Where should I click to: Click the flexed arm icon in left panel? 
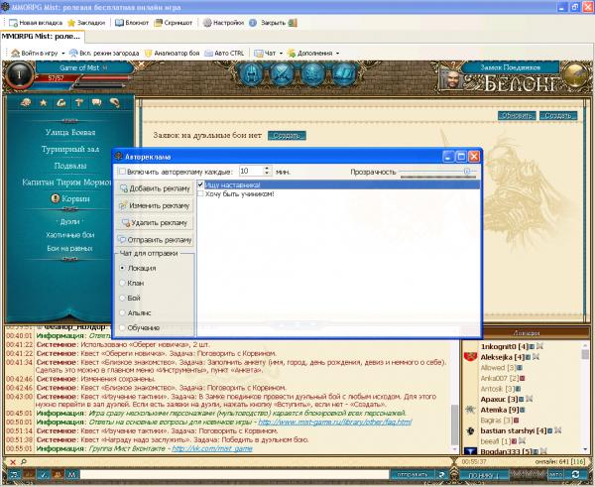point(61,103)
